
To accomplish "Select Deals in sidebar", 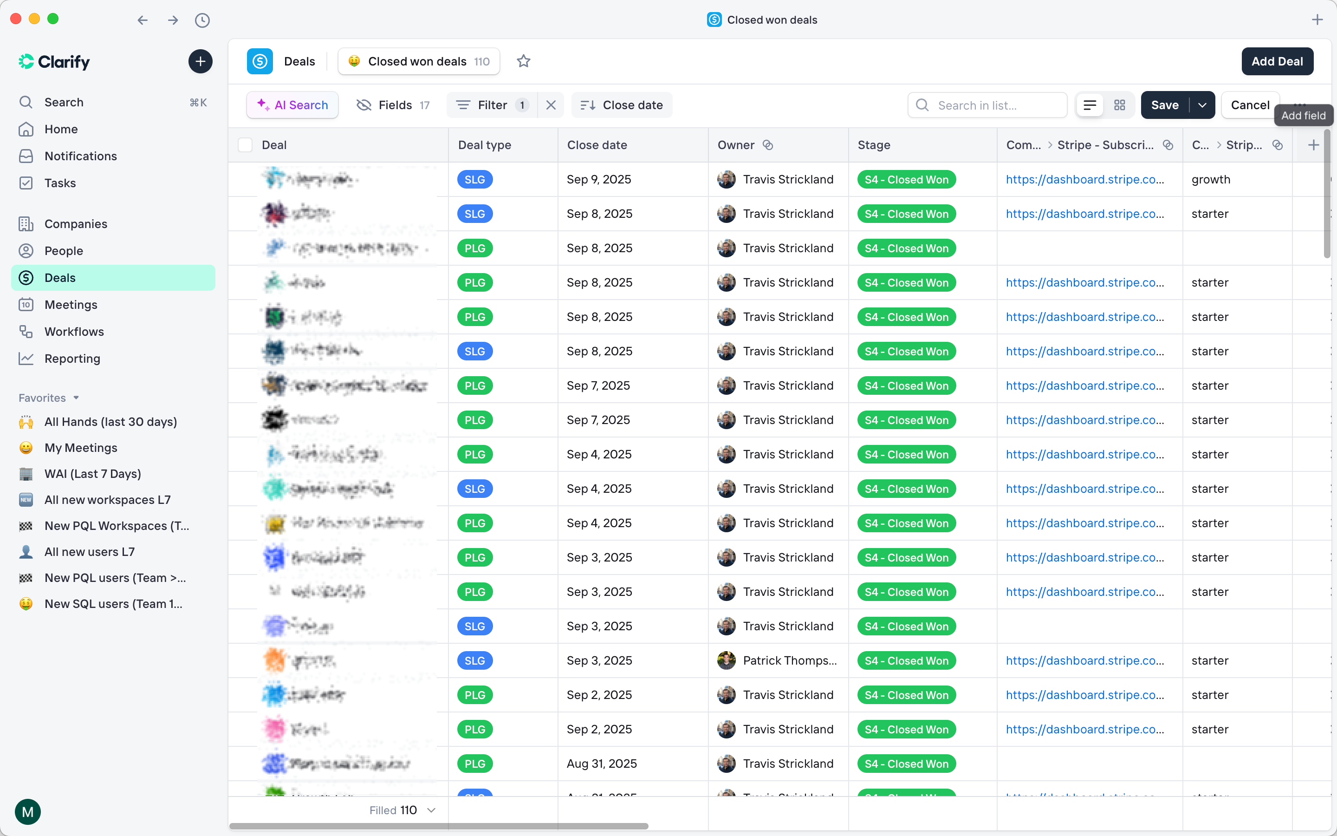I will [x=113, y=278].
